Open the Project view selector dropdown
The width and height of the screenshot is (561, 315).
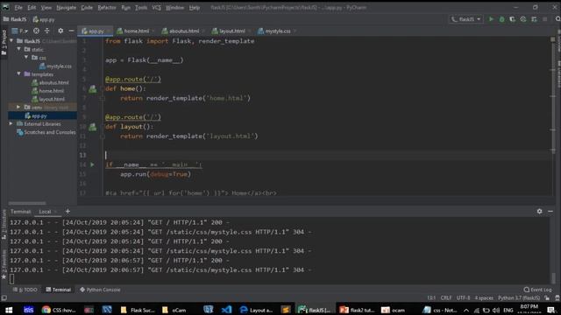(19, 31)
